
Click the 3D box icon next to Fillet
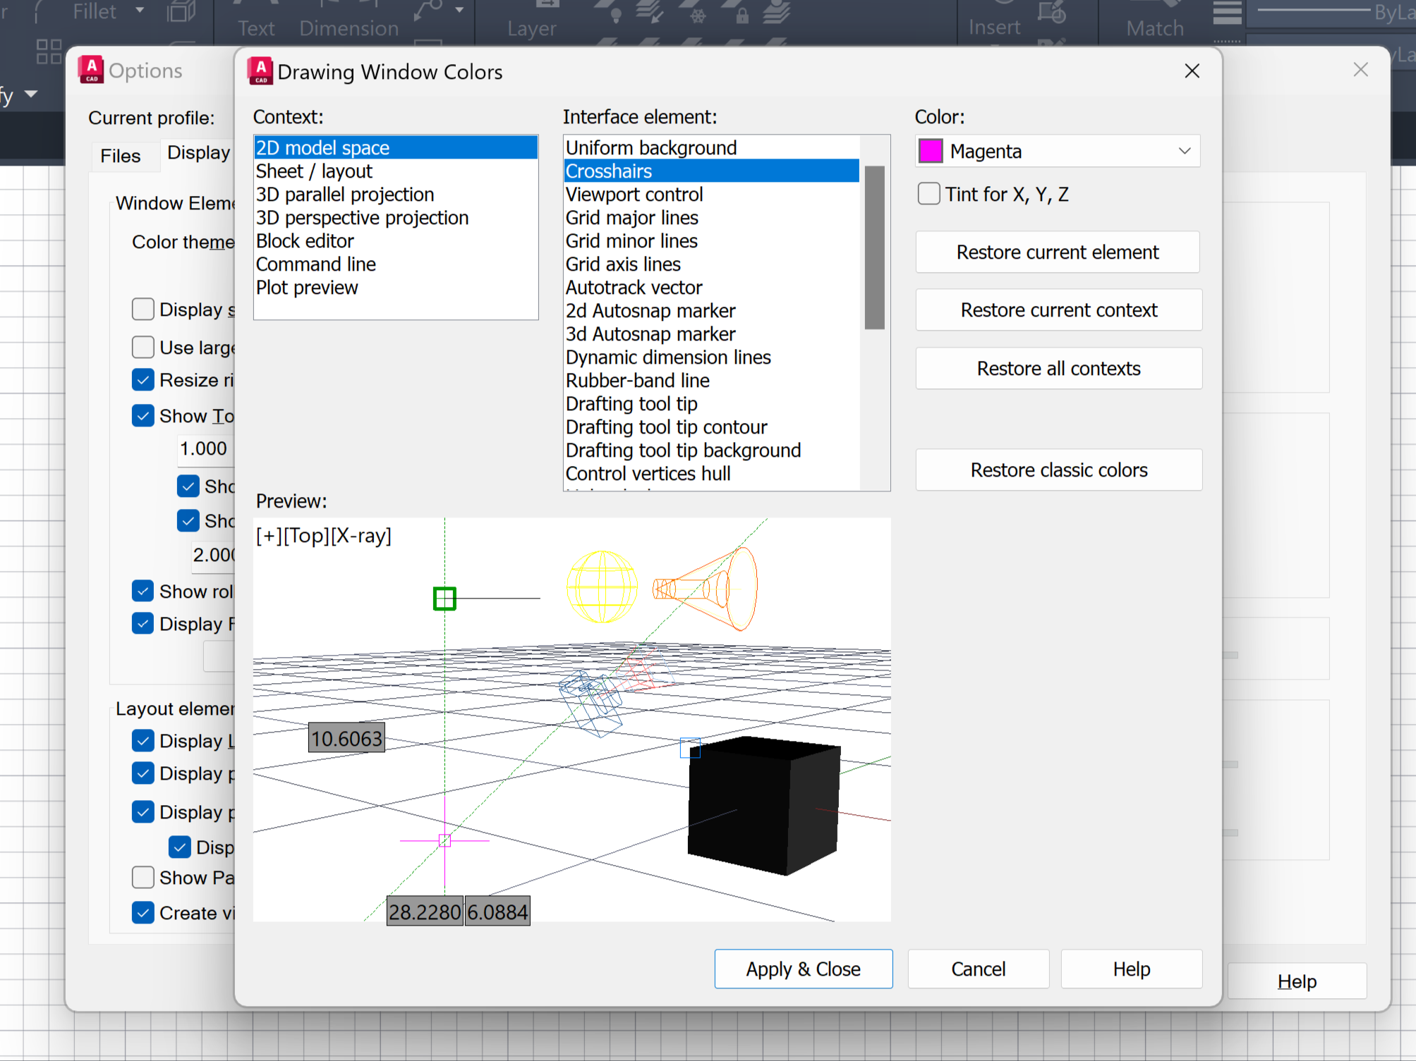click(x=181, y=11)
